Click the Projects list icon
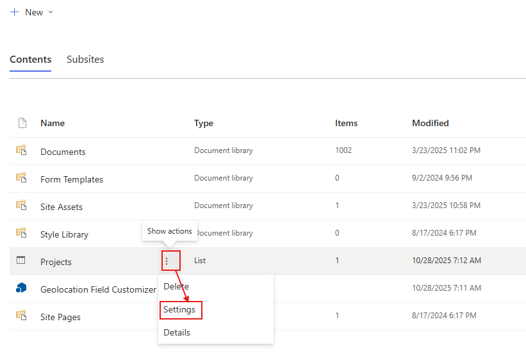This screenshot has width=526, height=356. (x=21, y=261)
